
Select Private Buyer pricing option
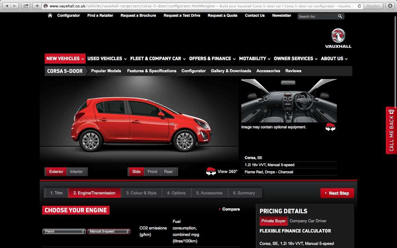274,221
